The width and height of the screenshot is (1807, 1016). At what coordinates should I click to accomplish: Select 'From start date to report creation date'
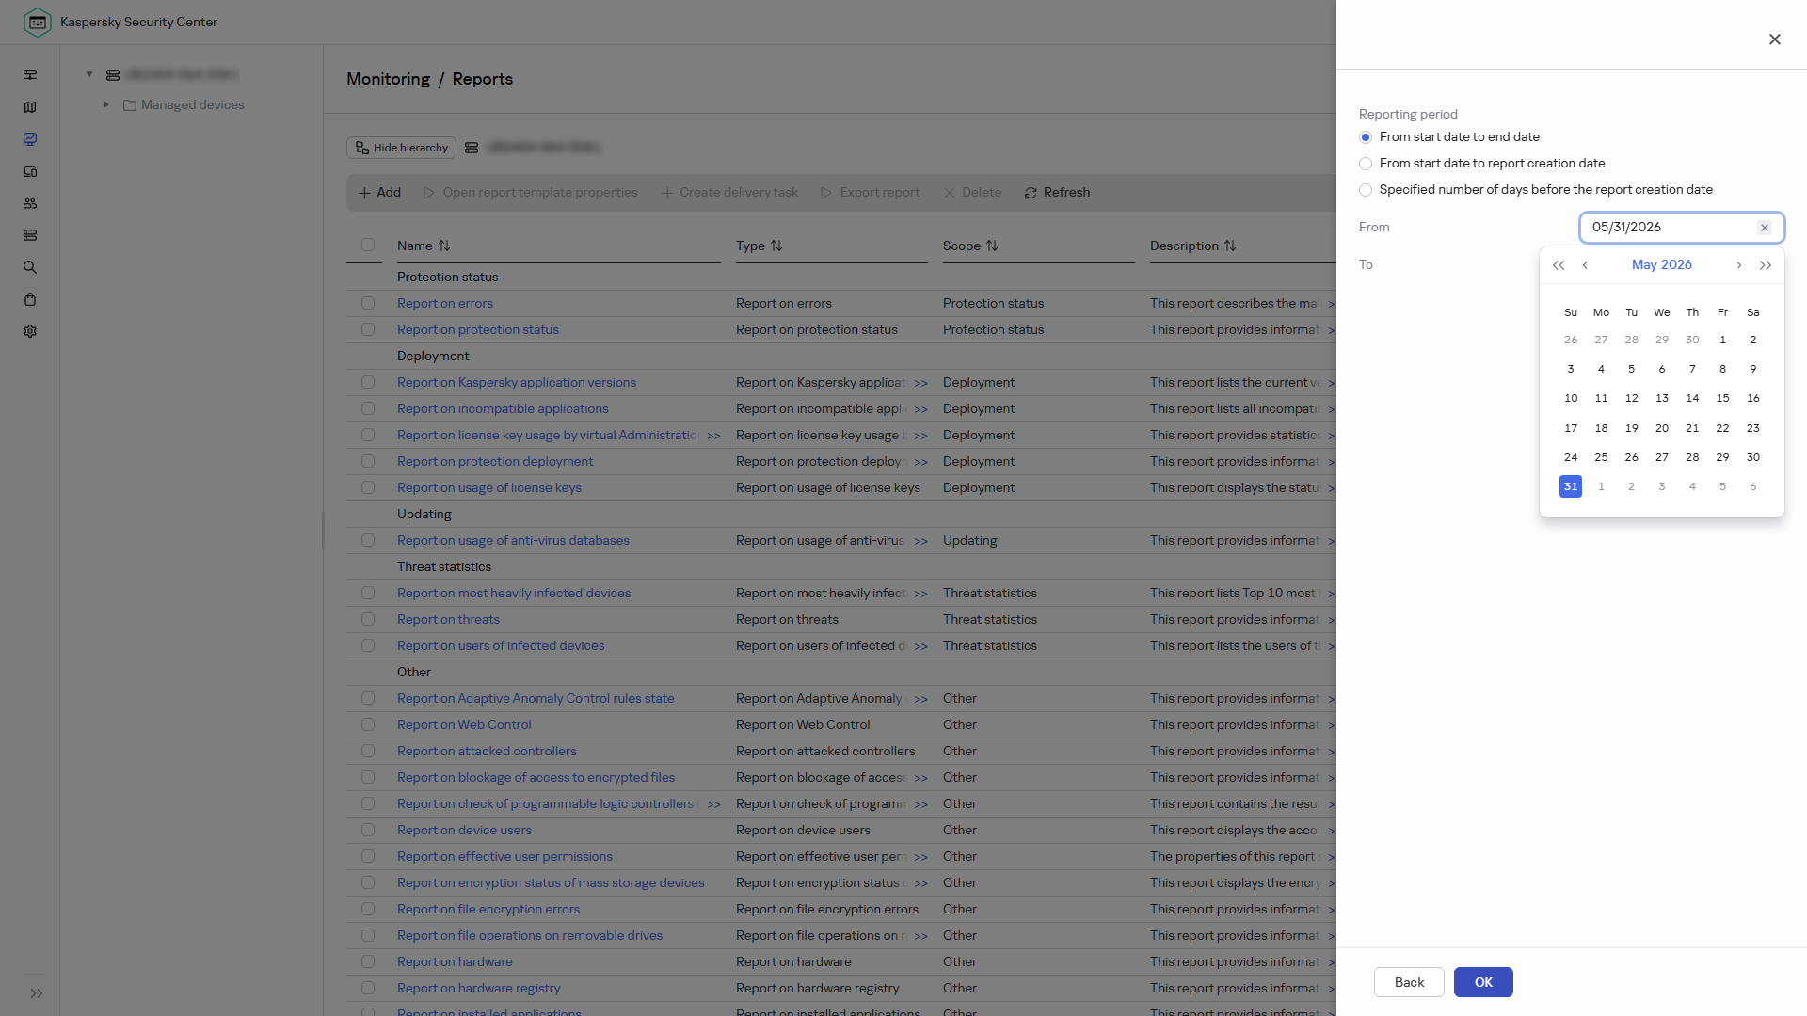tap(1366, 164)
